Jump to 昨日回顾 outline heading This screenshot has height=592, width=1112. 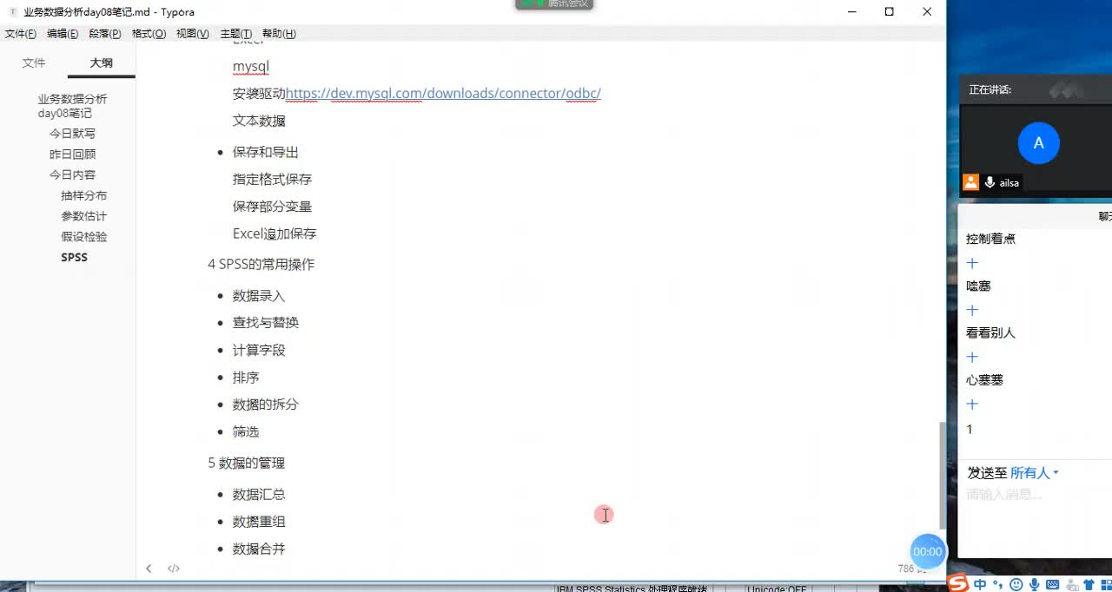click(x=72, y=155)
